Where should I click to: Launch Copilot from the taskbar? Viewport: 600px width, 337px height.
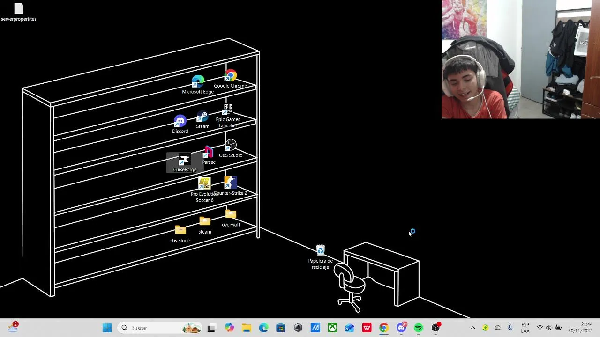(229, 328)
